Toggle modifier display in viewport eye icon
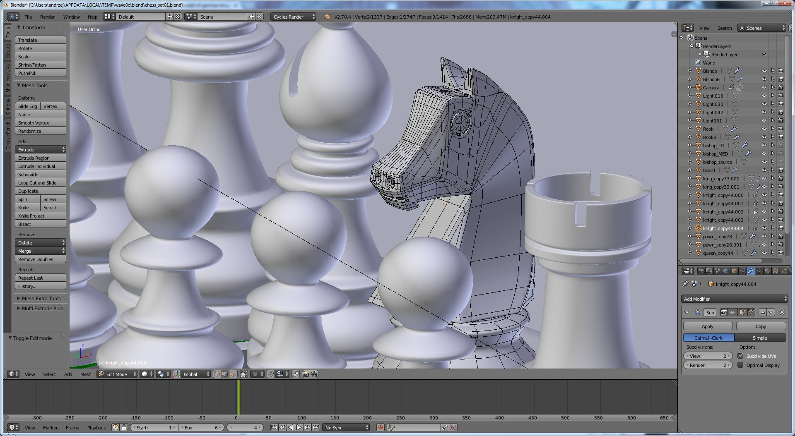The image size is (795, 436). pyautogui.click(x=732, y=312)
